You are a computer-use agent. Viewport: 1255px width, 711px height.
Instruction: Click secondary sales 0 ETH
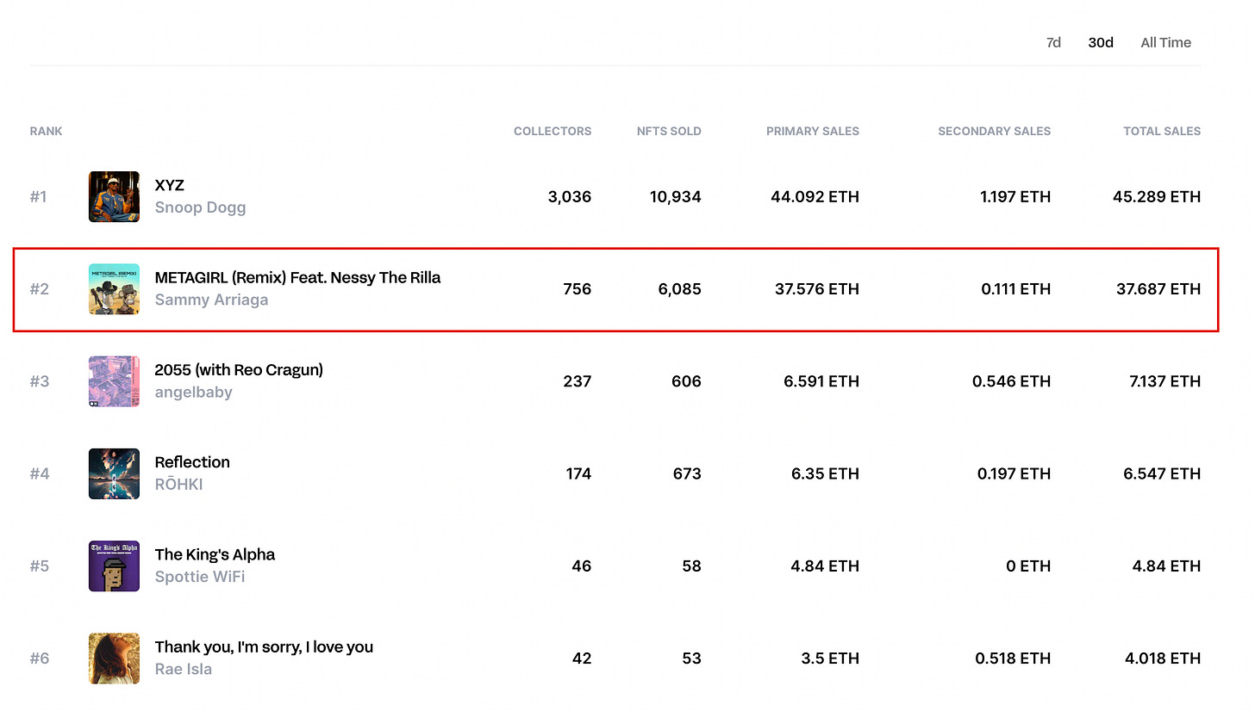(1030, 566)
